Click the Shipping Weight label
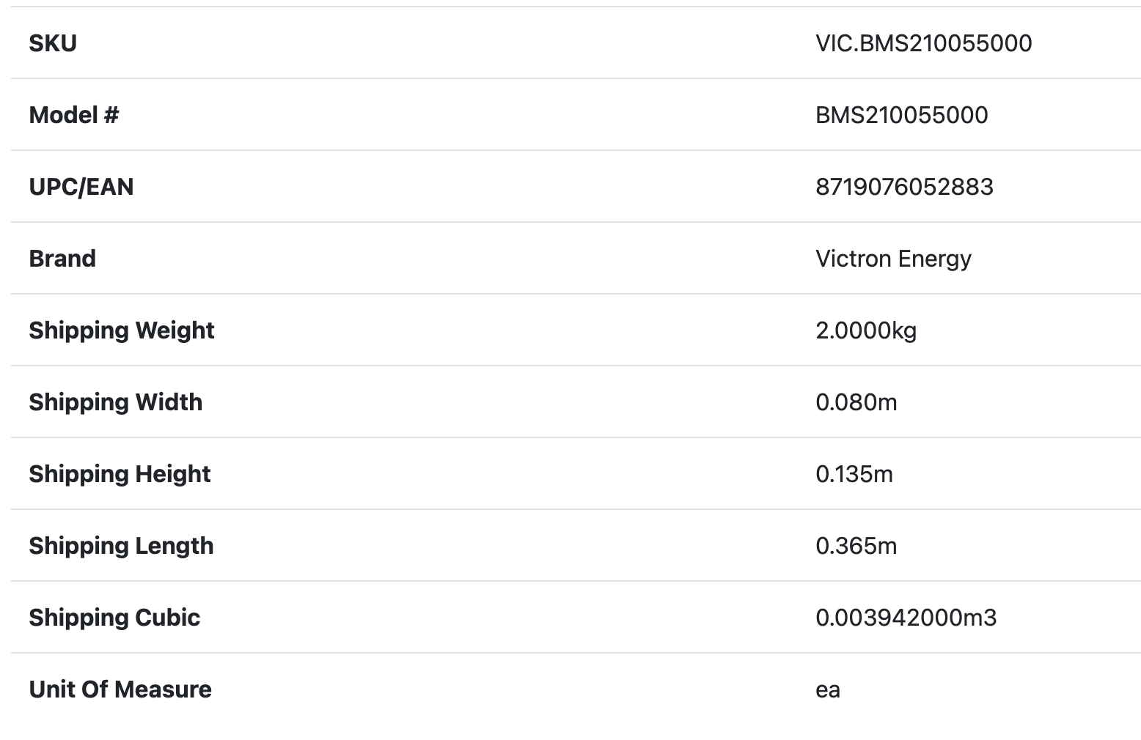 [121, 330]
